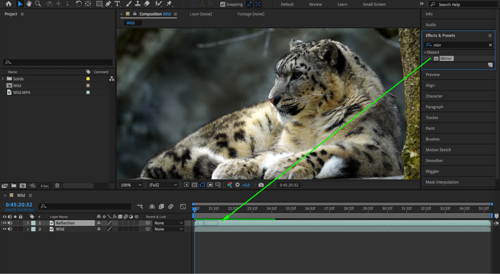Toggle transparency grid in viewer
Viewport: 500px width, 274px height.
194,185
